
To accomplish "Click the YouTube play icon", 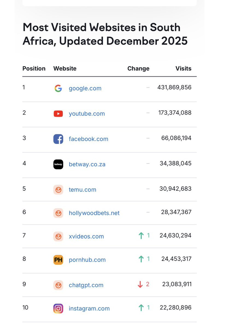I will pos(58,114).
